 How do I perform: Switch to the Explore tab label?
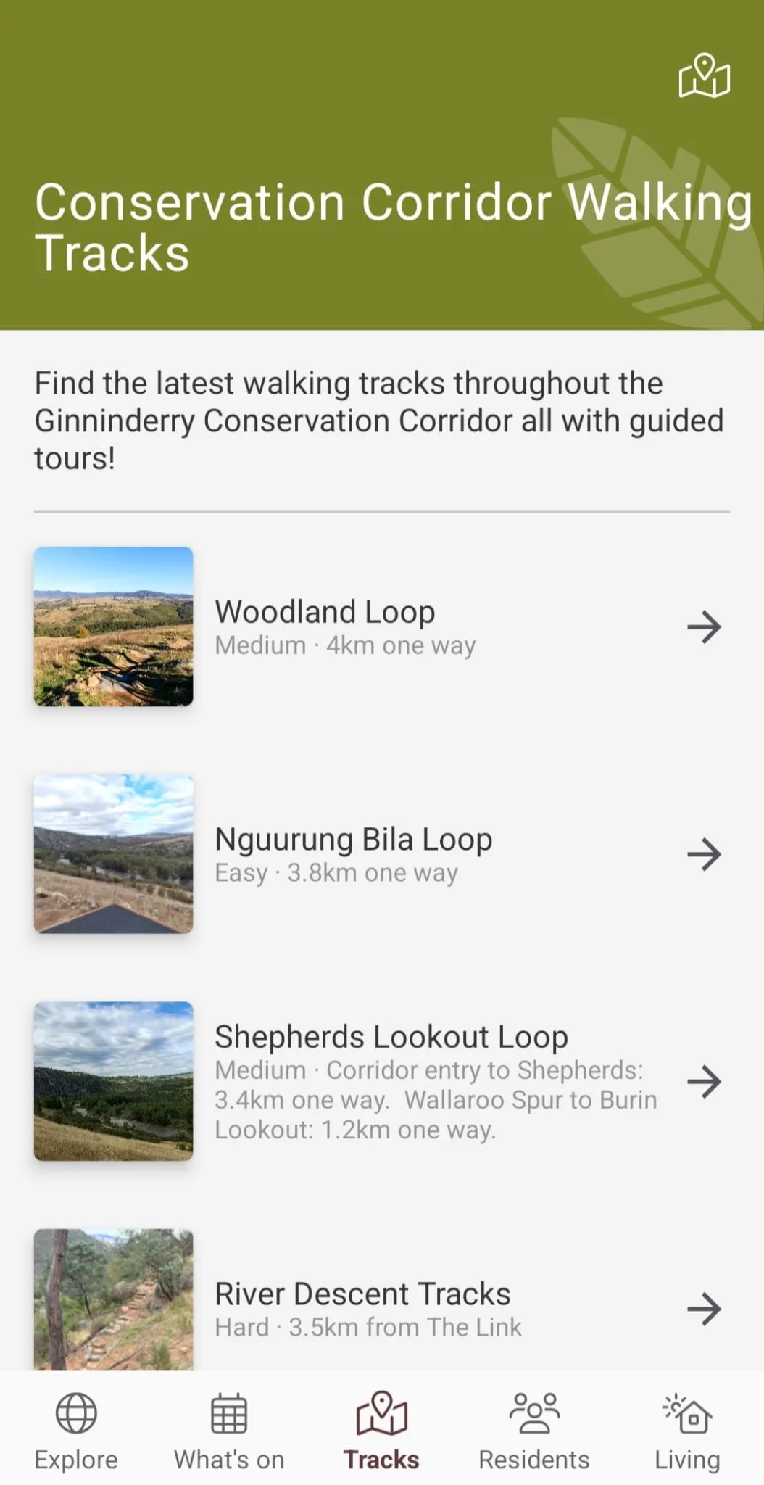[x=76, y=1460]
